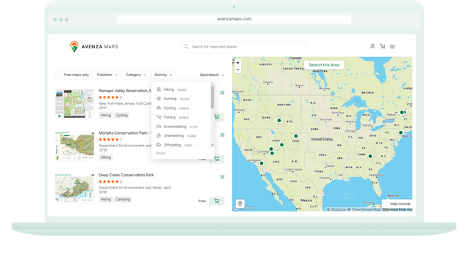The width and height of the screenshot is (468, 270).
Task: Click the Search this Area button
Action: tap(324, 65)
